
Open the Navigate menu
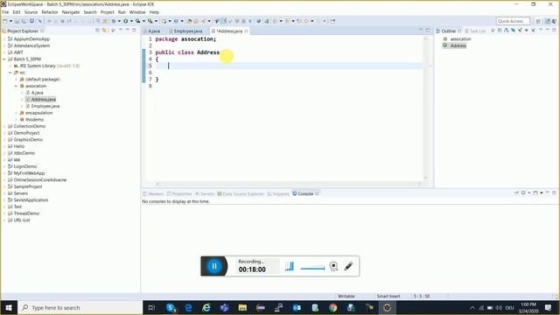[71, 12]
